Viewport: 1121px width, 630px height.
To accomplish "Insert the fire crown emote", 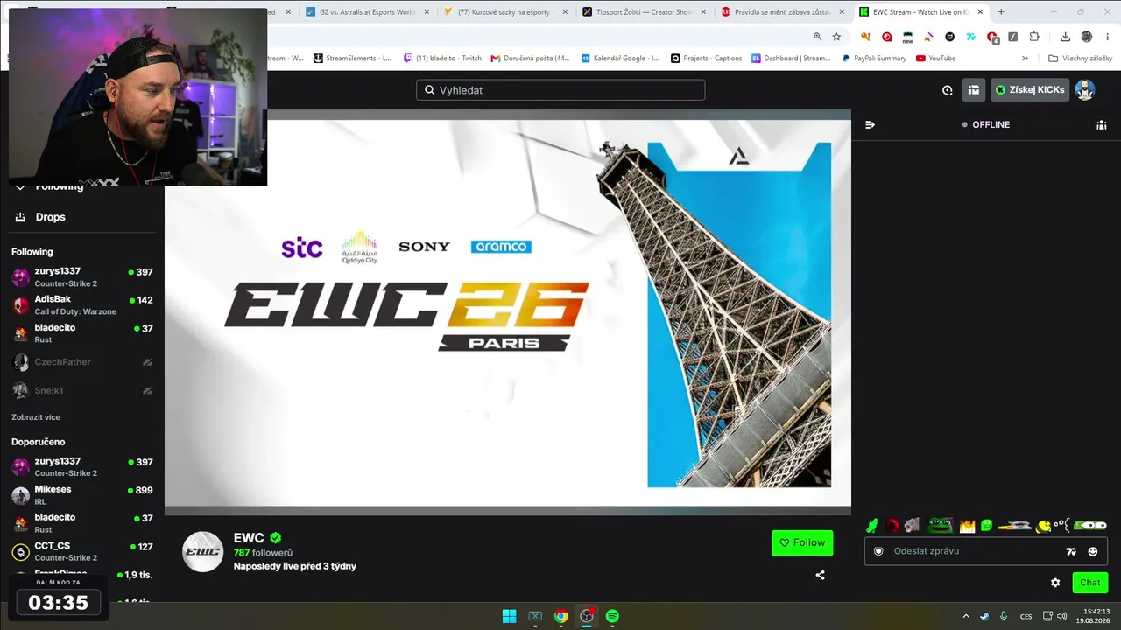I will coord(967,525).
